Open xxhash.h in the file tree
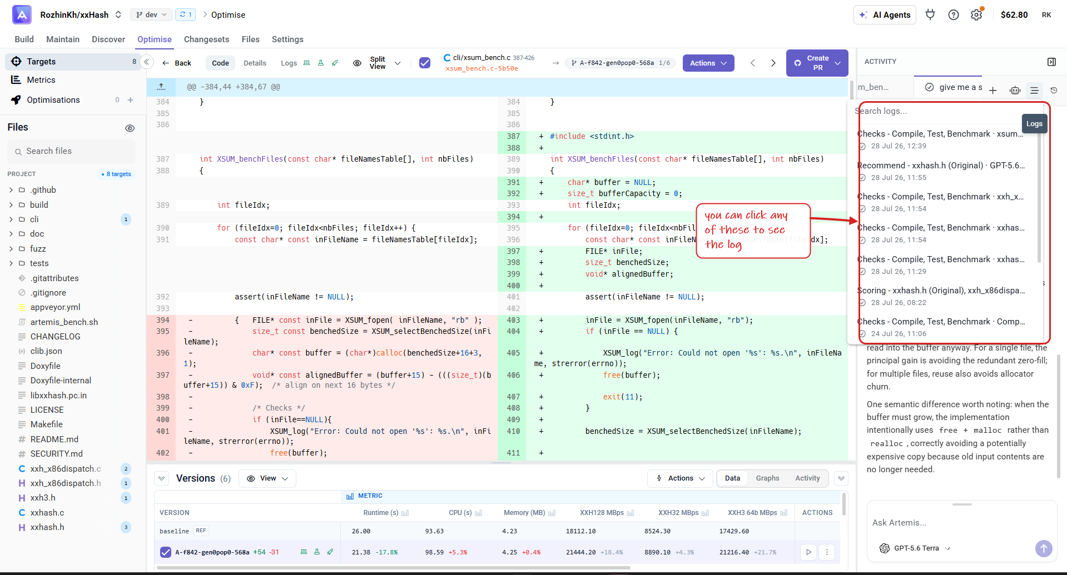1067x575 pixels. coord(47,527)
